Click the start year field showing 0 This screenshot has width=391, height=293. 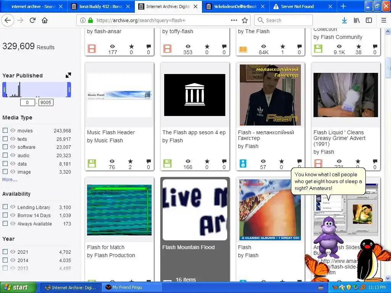pyautogui.click(x=27, y=102)
